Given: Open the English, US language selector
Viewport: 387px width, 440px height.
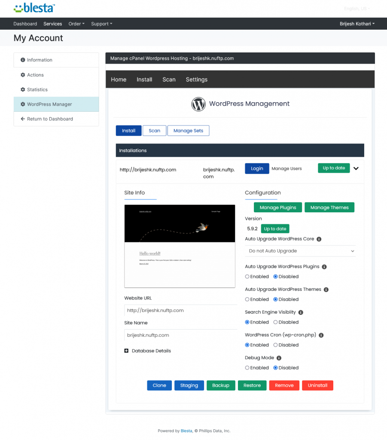Looking at the screenshot, I should coord(357,9).
